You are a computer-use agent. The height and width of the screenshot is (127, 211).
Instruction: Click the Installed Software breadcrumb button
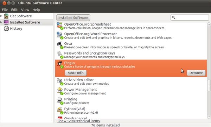(x=73, y=17)
